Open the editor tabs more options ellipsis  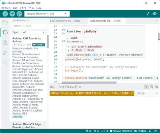(156, 21)
